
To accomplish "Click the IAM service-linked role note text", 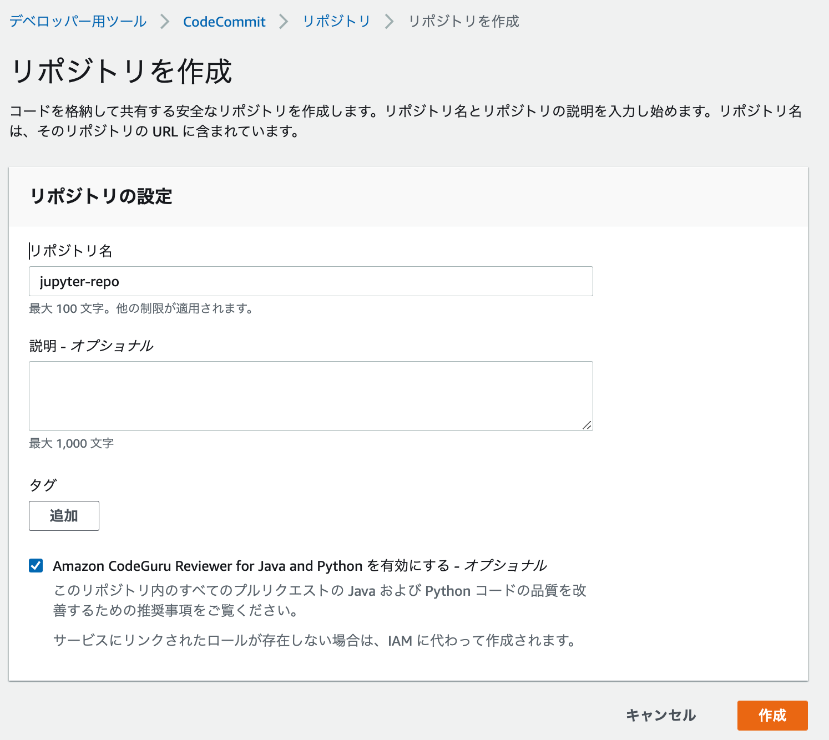I will click(x=315, y=641).
